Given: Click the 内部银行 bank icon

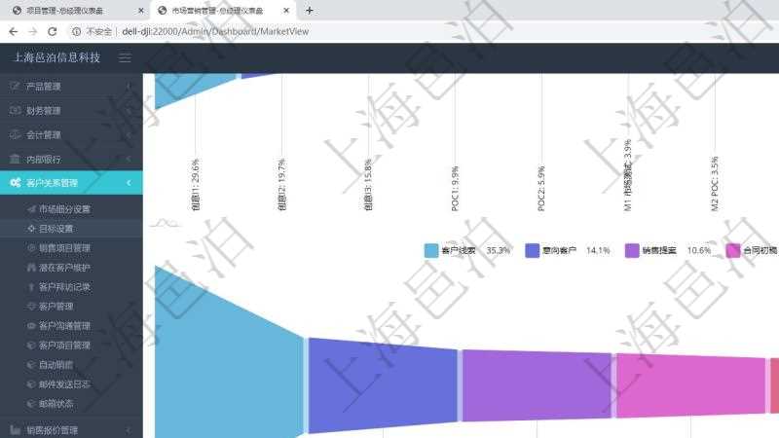Looking at the screenshot, I should 15,159.
